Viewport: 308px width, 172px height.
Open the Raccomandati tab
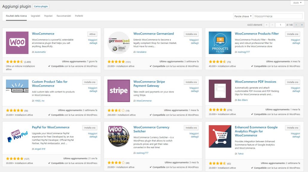point(64,16)
